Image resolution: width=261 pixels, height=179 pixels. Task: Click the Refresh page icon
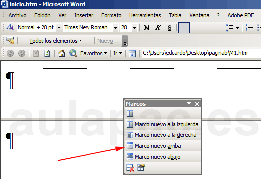(x=47, y=53)
